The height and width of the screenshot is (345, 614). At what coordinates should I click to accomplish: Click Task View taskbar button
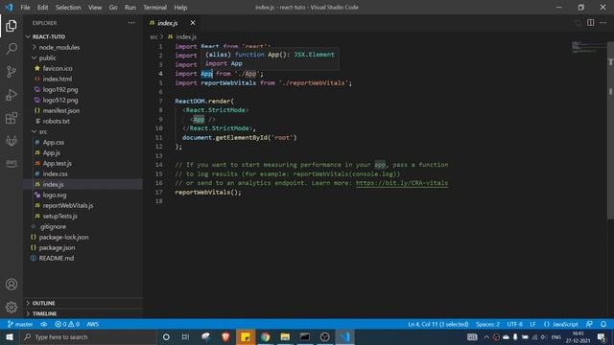[185, 336]
